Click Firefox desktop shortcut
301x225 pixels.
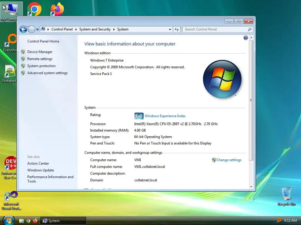57,9
